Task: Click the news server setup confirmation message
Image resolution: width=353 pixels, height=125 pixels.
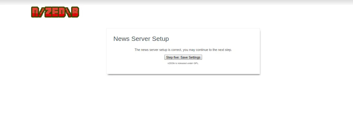Action: 183,50
